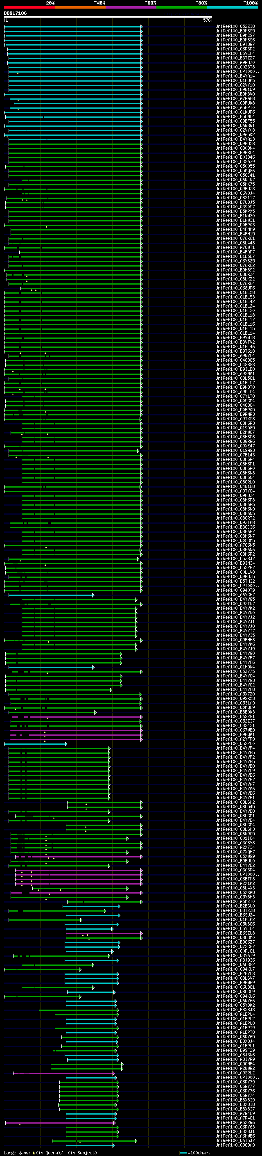
Task: Select hit UniRef100_A6YCH7
Action: click(235, 595)
